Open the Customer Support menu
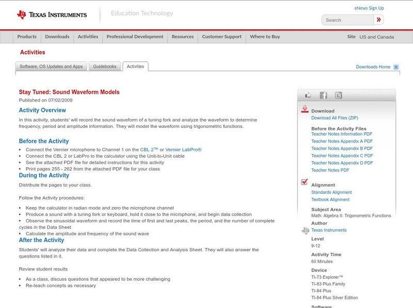 tap(222, 37)
